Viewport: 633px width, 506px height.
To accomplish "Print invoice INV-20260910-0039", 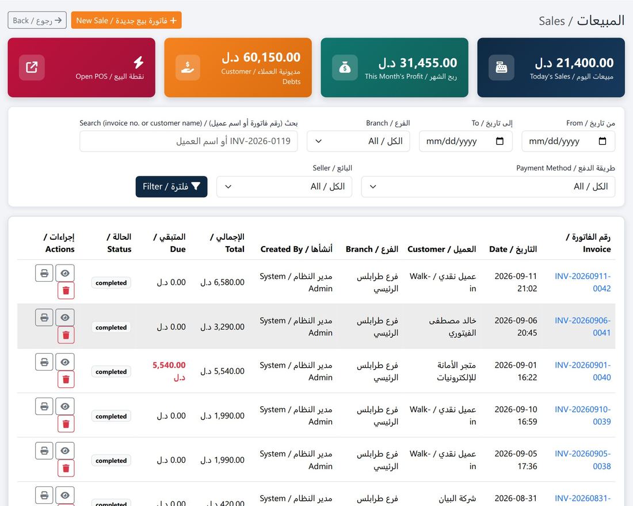I will point(44,406).
